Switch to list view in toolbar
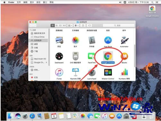161x121 pixels. (x=57, y=26)
